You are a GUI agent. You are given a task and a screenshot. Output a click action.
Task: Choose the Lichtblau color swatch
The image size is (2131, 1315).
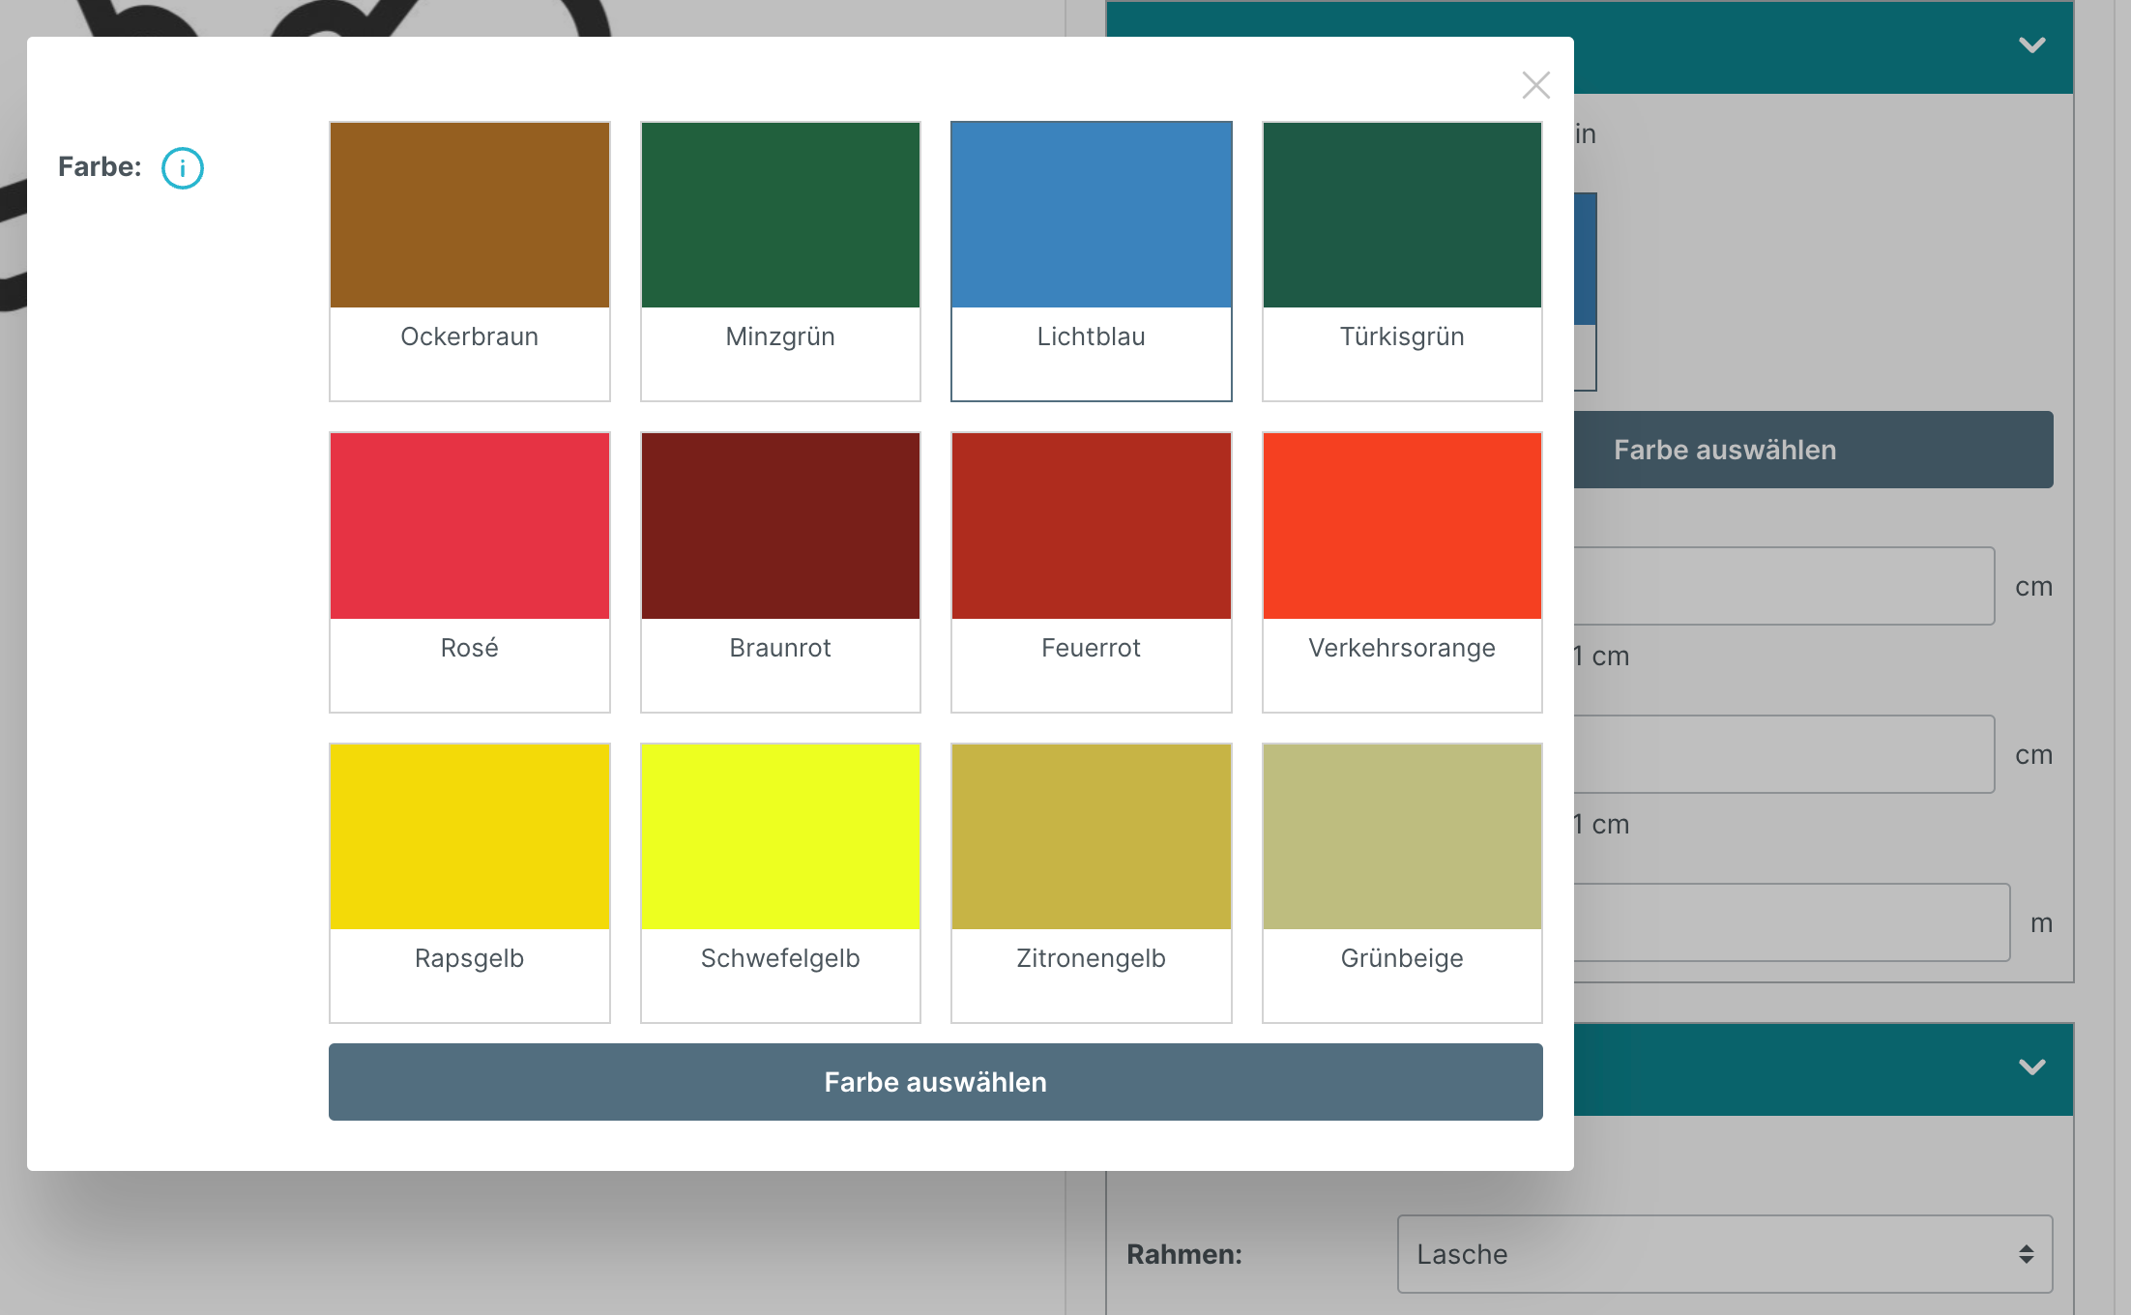(x=1091, y=260)
